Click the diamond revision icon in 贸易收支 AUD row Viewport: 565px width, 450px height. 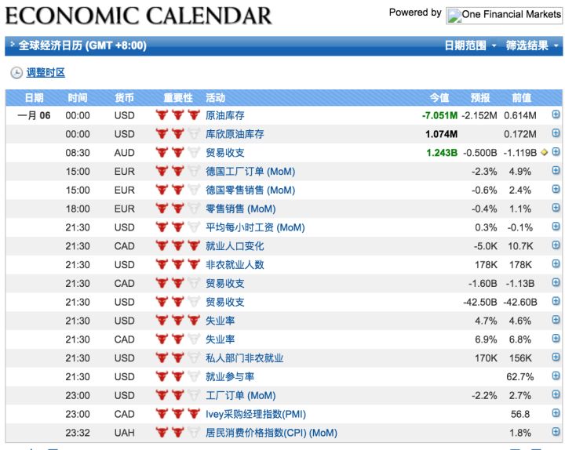(x=544, y=153)
